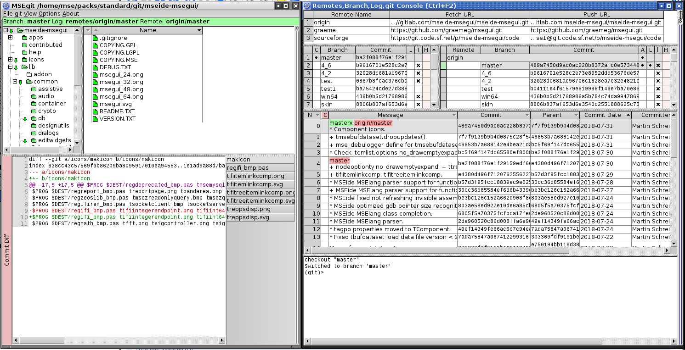Collapse the lib folder tree node

[10, 67]
